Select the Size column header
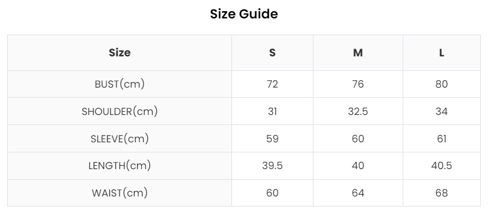 pyautogui.click(x=119, y=52)
